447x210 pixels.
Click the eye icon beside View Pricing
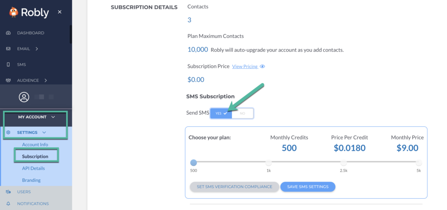point(262,67)
